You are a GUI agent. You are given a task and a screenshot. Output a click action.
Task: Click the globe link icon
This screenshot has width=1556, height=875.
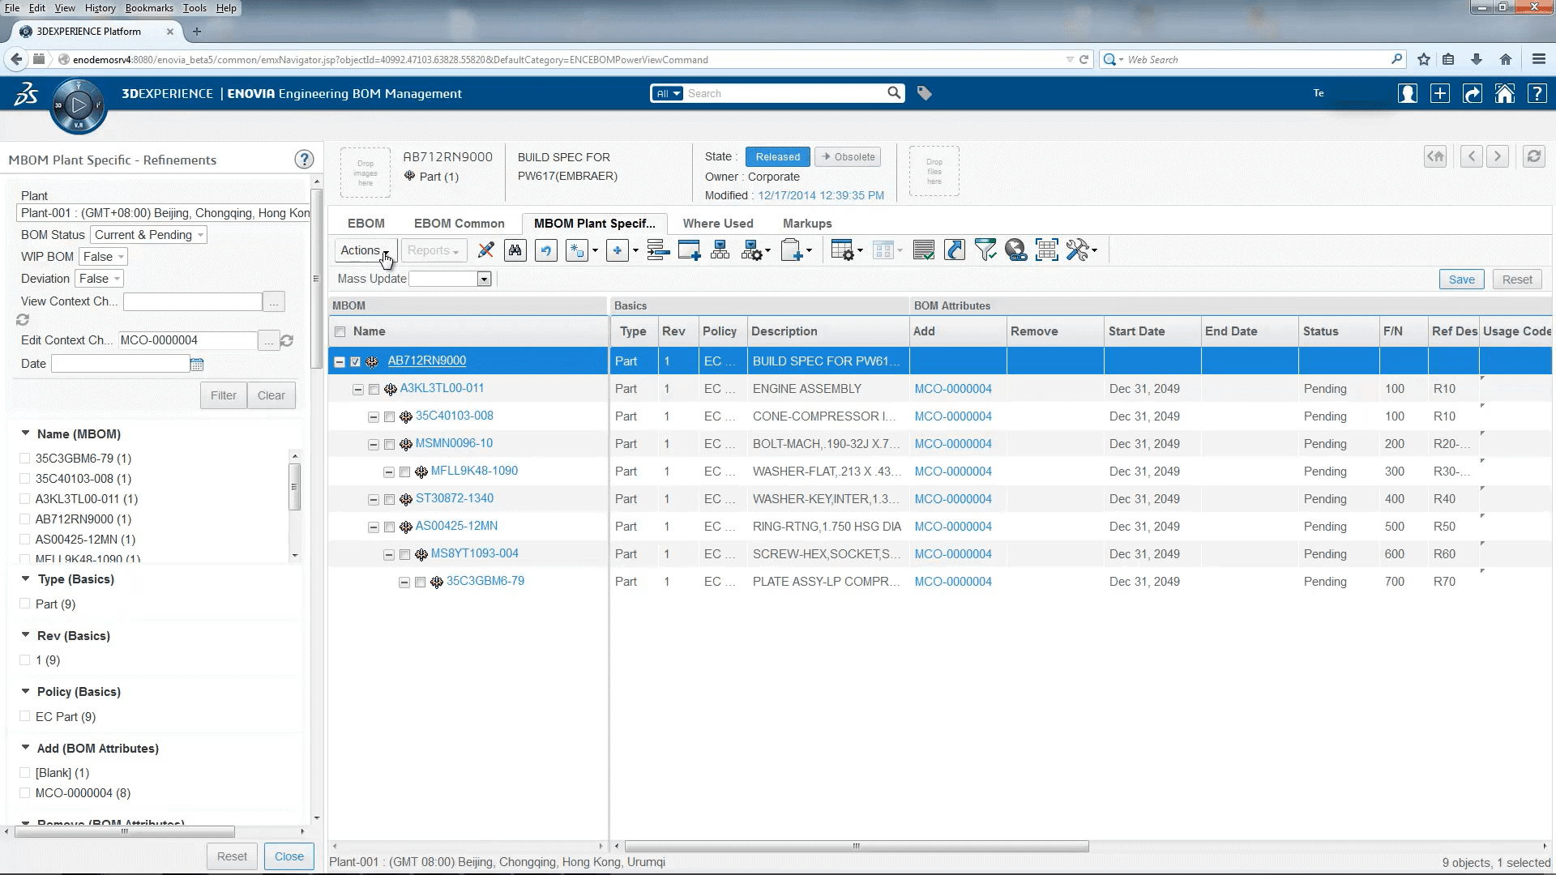click(x=1015, y=250)
